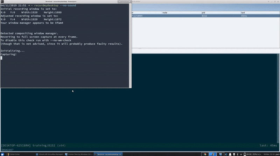Image resolution: width=280 pixels, height=156 pixels.
Task: Select the Terminal recordmydesktop taskbar entry
Action: [109, 154]
